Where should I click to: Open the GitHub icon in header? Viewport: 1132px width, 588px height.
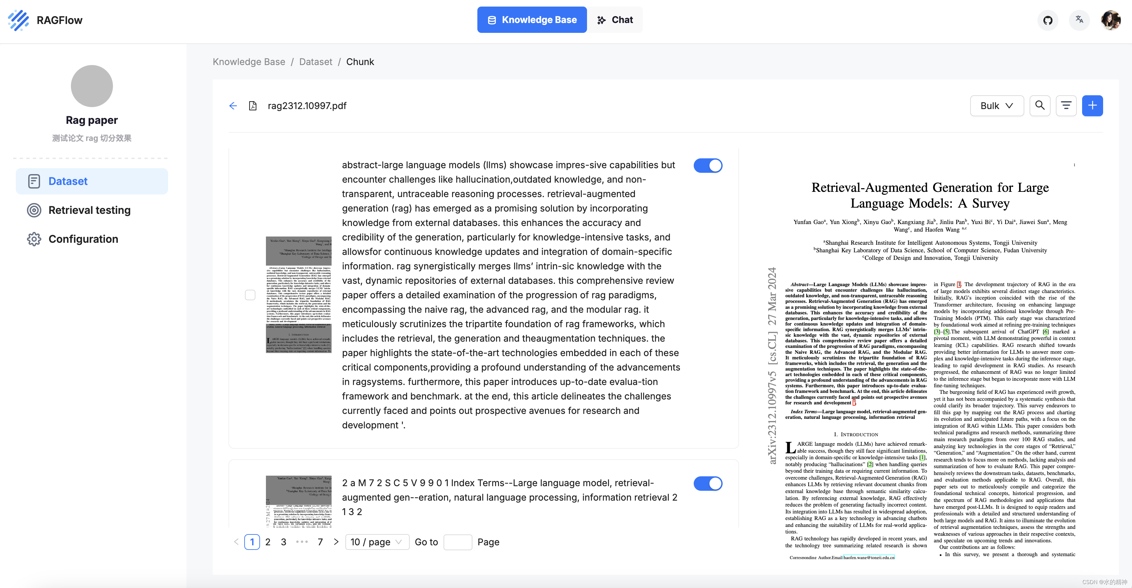[x=1048, y=20]
